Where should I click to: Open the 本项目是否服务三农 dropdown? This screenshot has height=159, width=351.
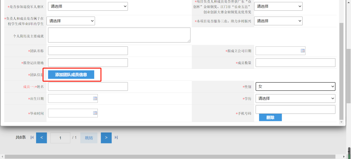pos(278,21)
